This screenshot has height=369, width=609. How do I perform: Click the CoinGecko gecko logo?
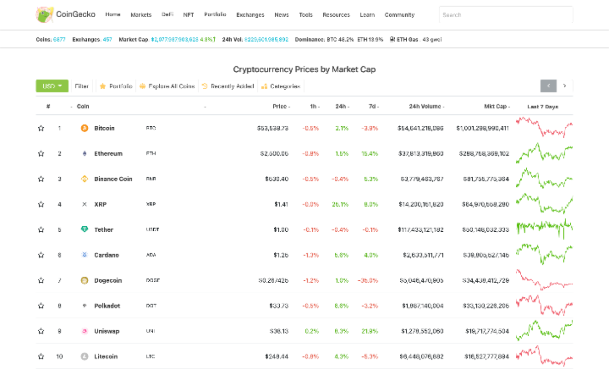(45, 15)
